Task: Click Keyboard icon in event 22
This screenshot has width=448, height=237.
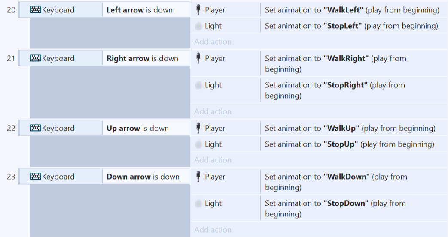Action: (35, 128)
